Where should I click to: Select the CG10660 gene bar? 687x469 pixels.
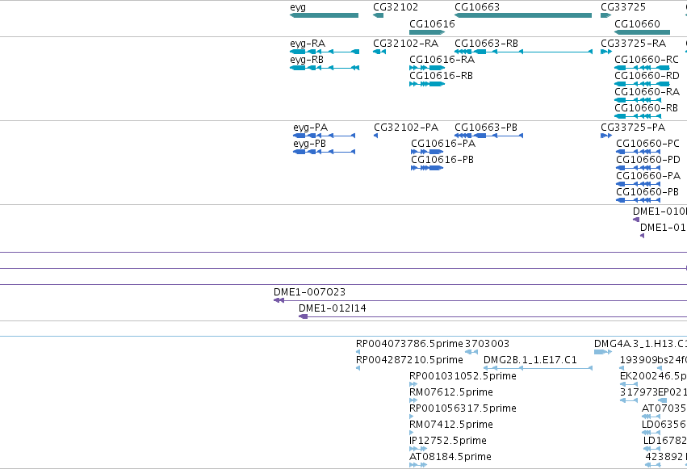(643, 32)
